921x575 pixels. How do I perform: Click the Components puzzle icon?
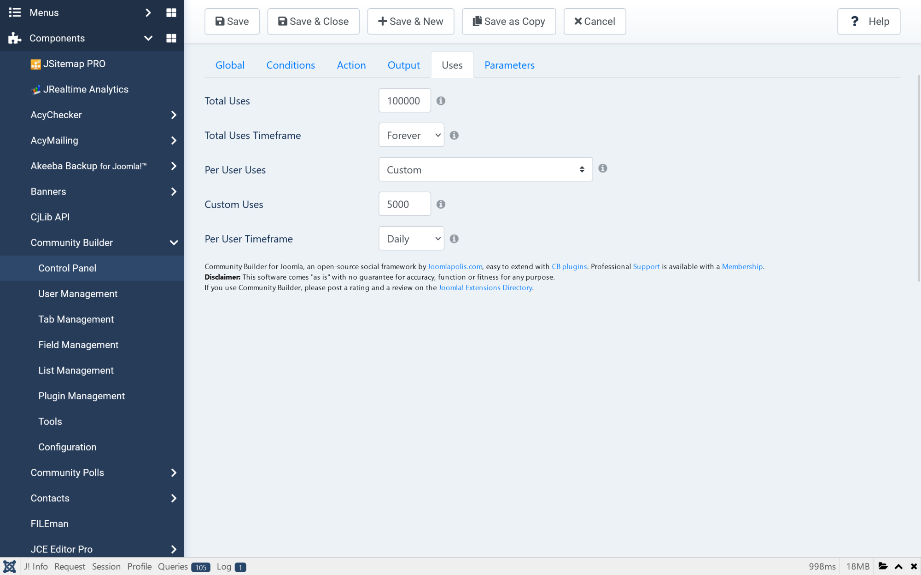click(15, 38)
